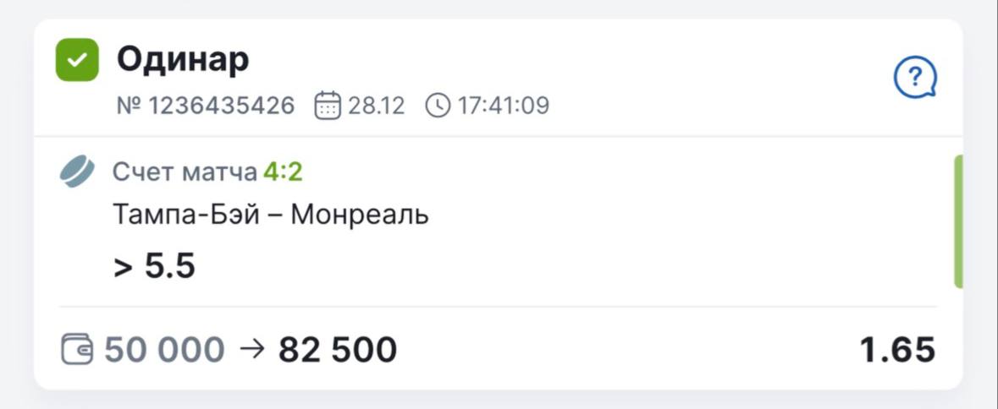The height and width of the screenshot is (409, 998).
Task: Click the team name Монреаль
Action: click(360, 215)
